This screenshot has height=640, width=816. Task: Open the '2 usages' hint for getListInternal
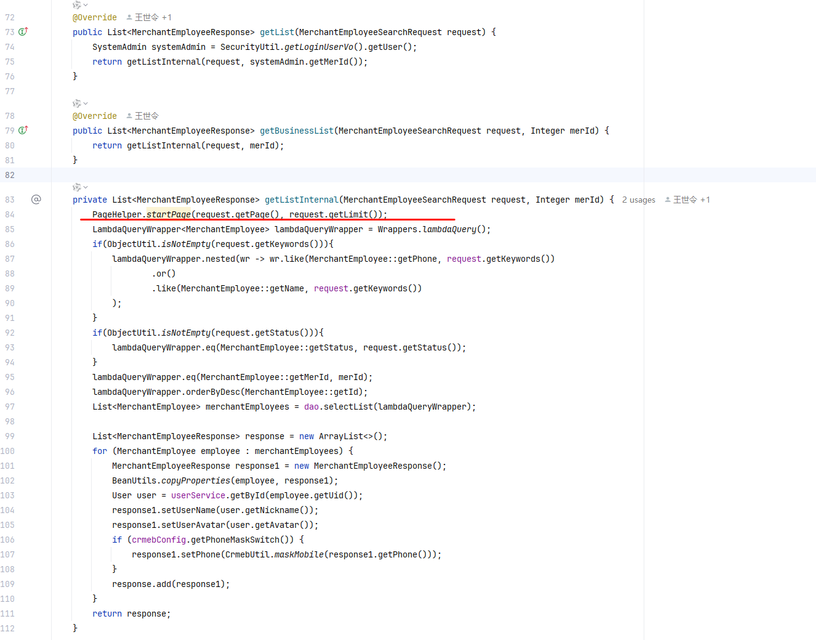[x=639, y=200]
